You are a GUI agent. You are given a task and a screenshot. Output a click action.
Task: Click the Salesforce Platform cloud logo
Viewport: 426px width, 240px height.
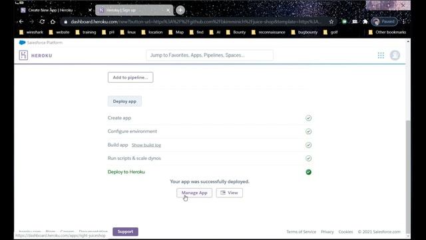(22, 43)
